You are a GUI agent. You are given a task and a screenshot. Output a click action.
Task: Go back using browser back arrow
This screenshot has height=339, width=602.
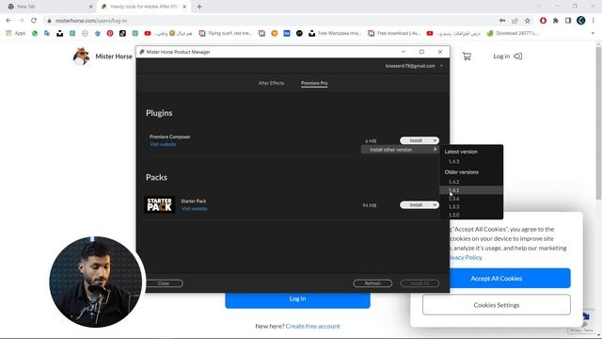[8, 21]
